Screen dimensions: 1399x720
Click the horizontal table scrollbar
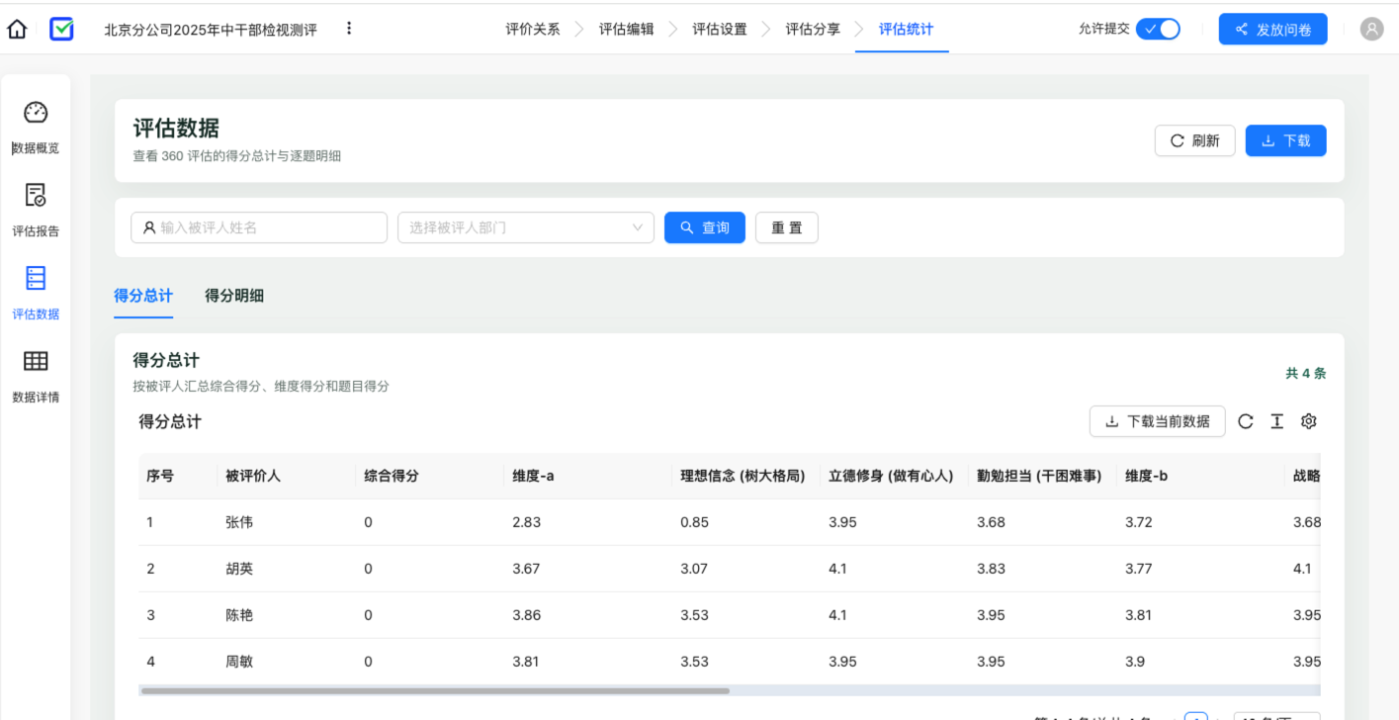435,691
